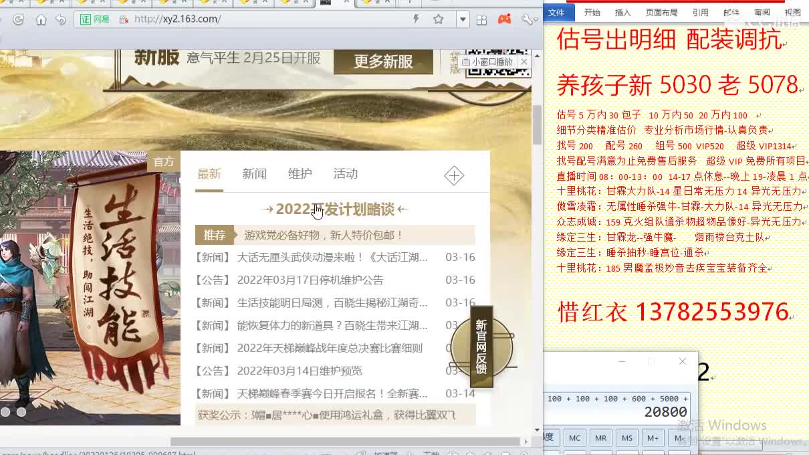
Task: Click the text 养孩子新 5030 老 5078
Action: tap(678, 85)
